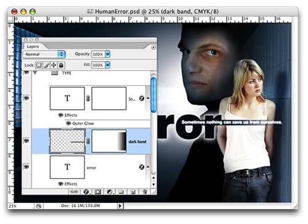Screen dimensions: 308x224
Task: Open the Opacity slider arrow
Action: point(108,54)
